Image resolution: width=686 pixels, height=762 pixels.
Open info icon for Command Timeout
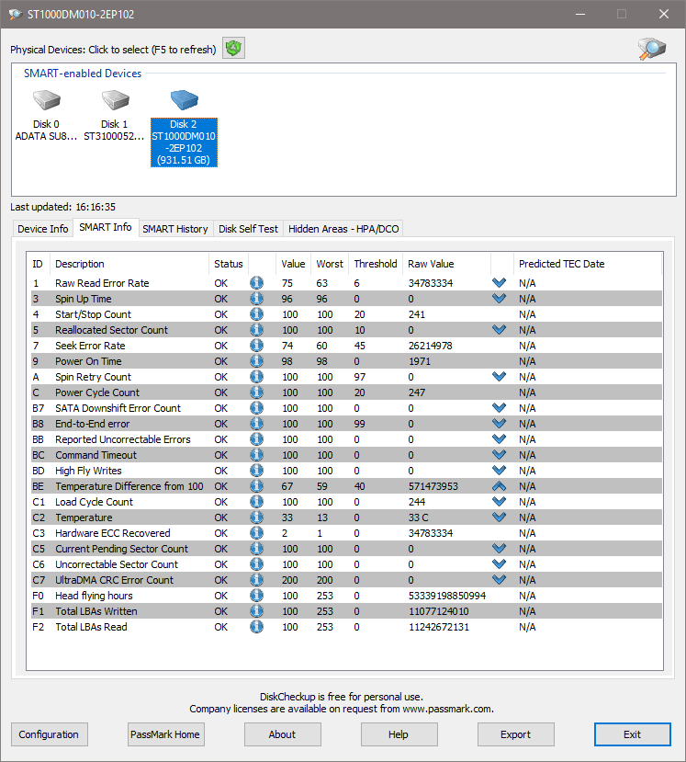[257, 455]
